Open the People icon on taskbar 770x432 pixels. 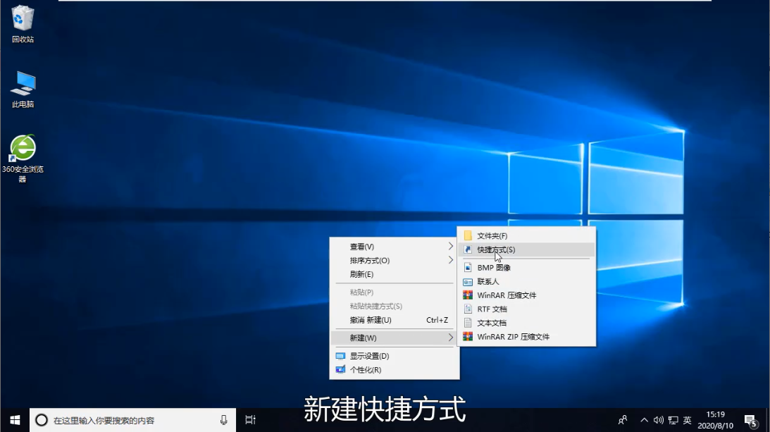(x=623, y=421)
